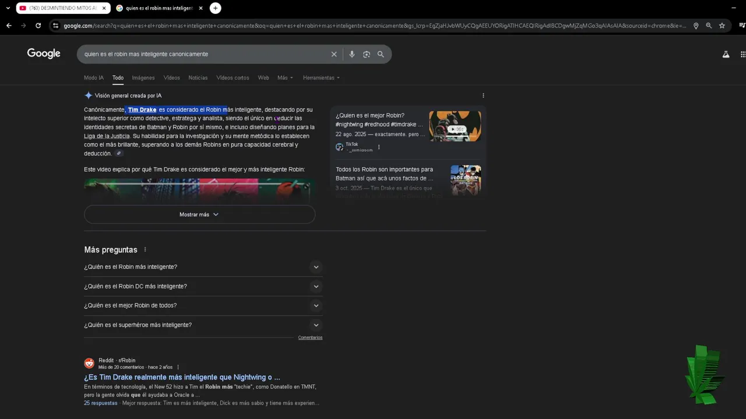Expand ¿Quién es el mejor Robin de todos?
Viewport: 746px width, 419px height.
203,306
